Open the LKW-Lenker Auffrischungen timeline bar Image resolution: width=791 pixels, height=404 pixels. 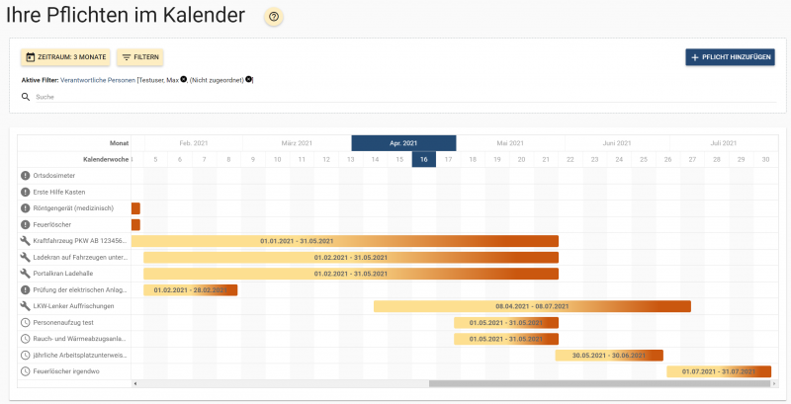click(x=532, y=306)
